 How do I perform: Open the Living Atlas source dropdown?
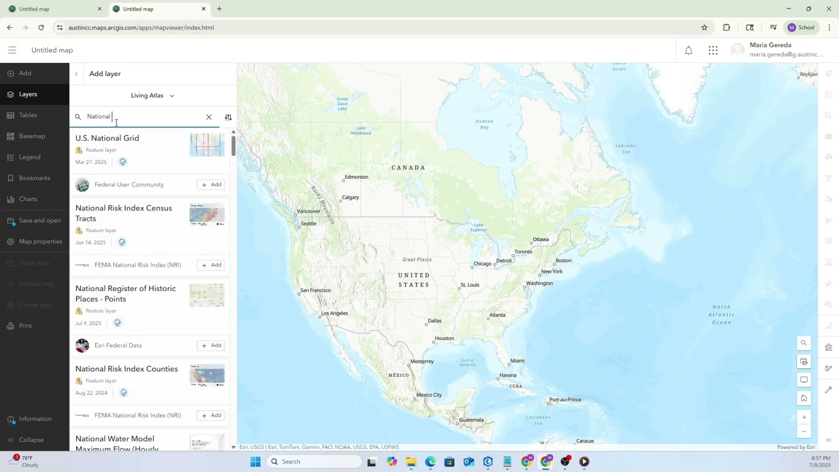(x=153, y=96)
